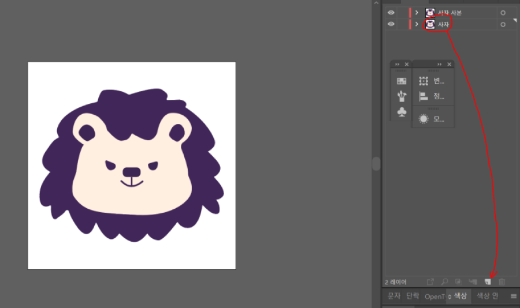Click target circle of 사자 layer

pos(503,24)
